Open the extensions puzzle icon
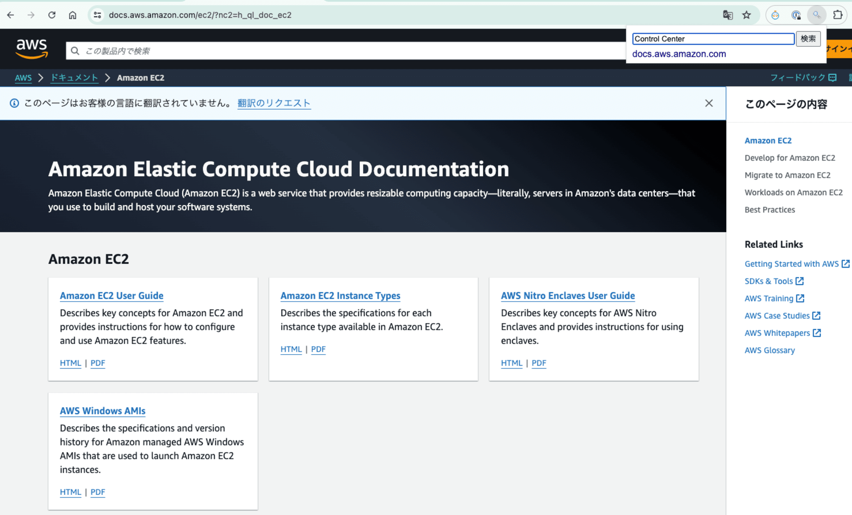 (838, 15)
